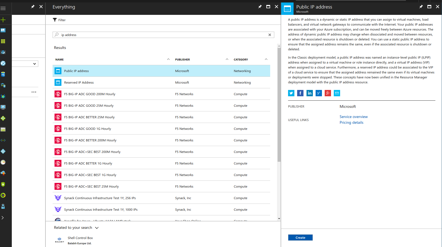Open Virtual networks arrows icon
Image resolution: width=442 pixels, height=247 pixels.
(3, 140)
